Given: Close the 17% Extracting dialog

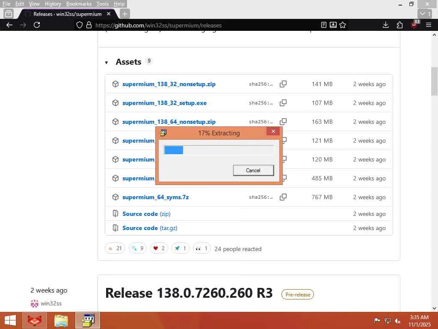Looking at the screenshot, I should pyautogui.click(x=273, y=131).
